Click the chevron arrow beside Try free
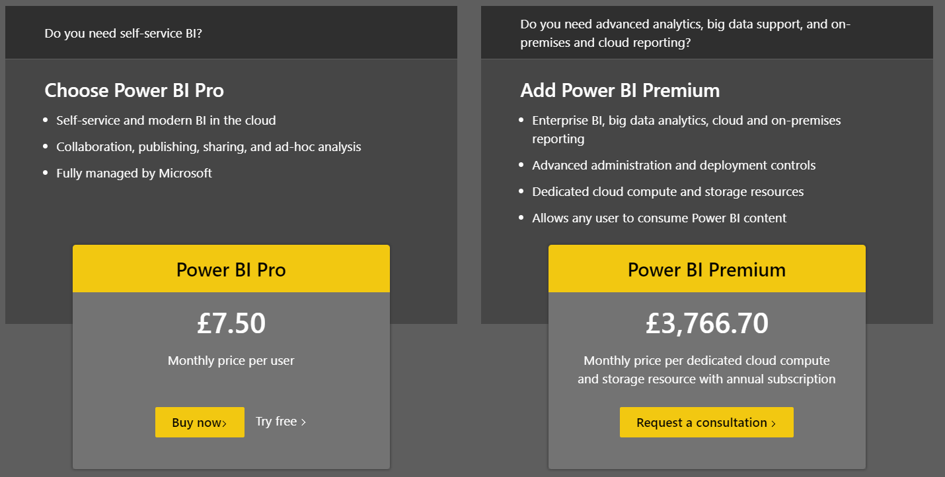The width and height of the screenshot is (945, 477). click(303, 422)
